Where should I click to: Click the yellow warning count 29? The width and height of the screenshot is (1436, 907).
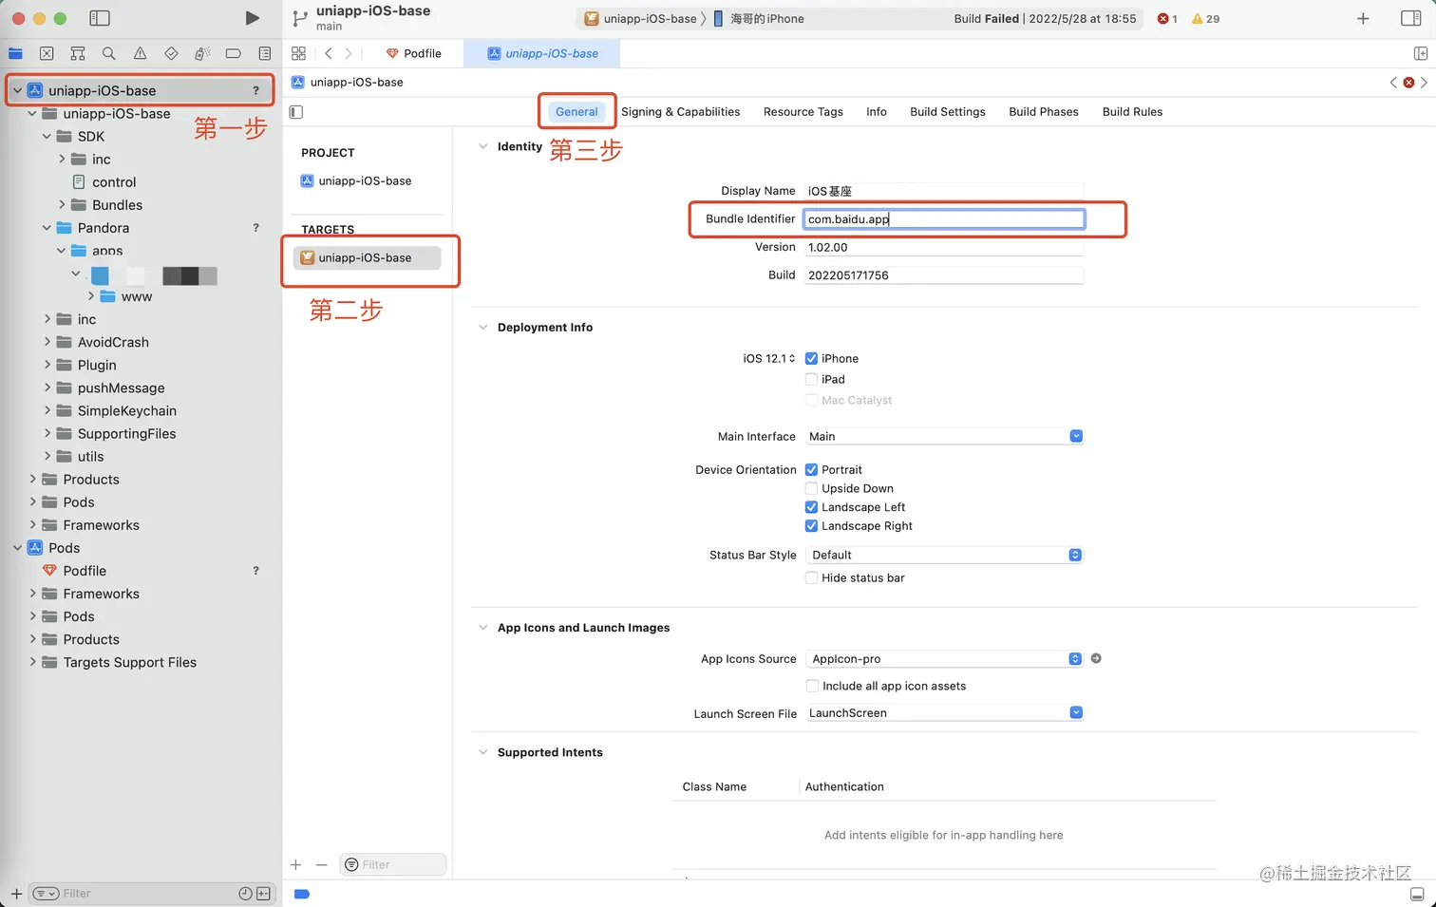[x=1205, y=18]
